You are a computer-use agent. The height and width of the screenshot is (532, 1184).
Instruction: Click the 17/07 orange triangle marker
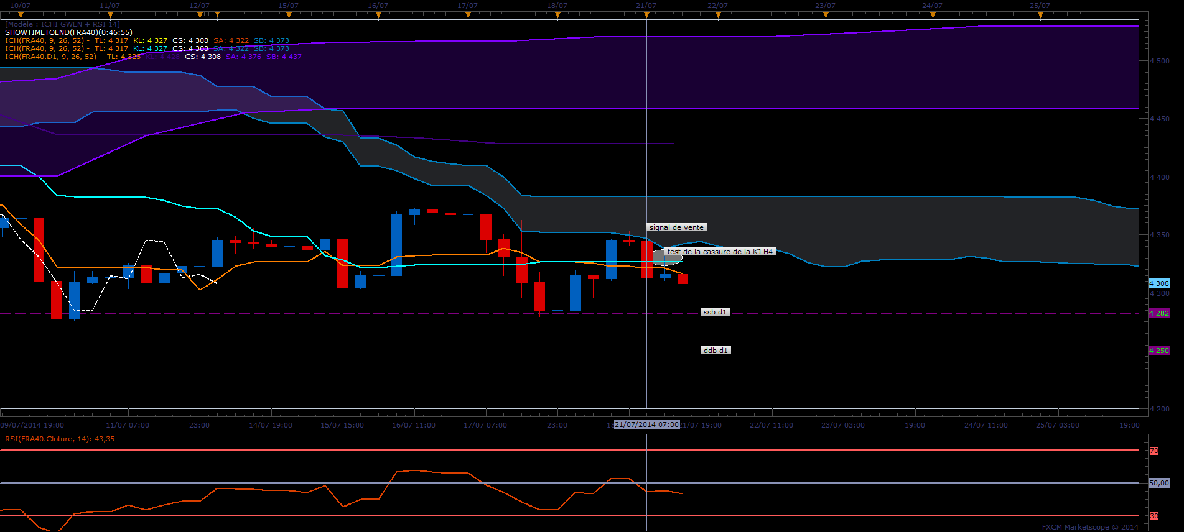point(468,15)
